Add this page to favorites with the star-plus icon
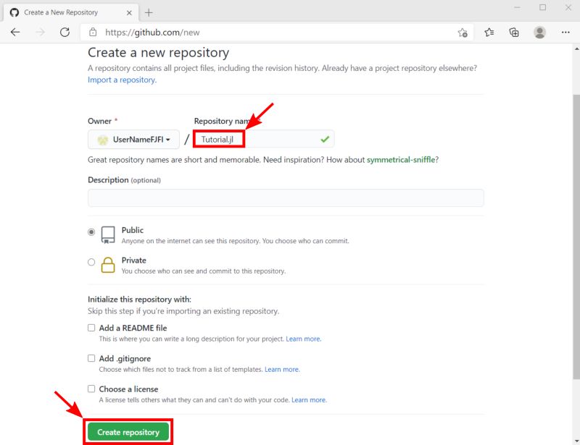This screenshot has height=445, width=580. [x=463, y=33]
